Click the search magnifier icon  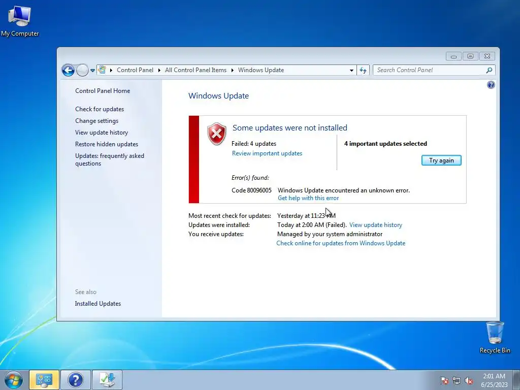(489, 70)
